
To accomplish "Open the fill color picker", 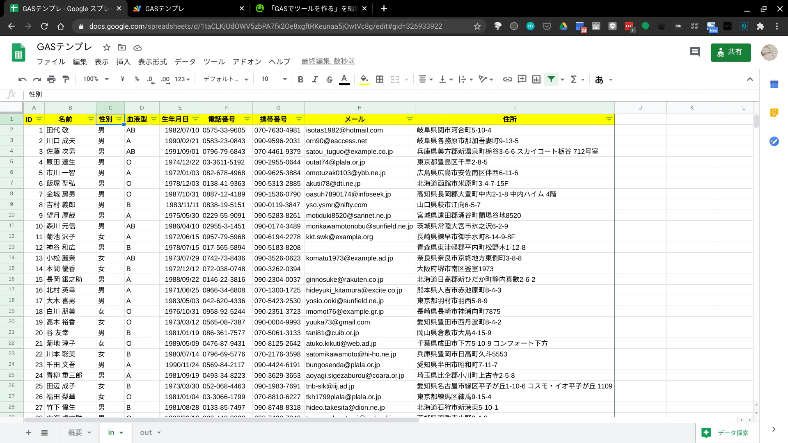I will coord(364,80).
